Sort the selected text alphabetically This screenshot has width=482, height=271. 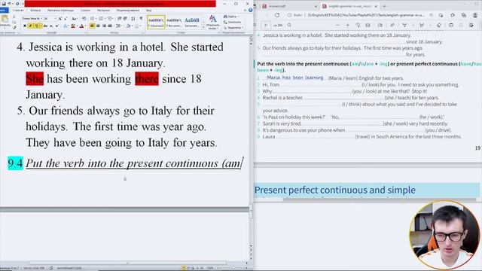point(133,19)
